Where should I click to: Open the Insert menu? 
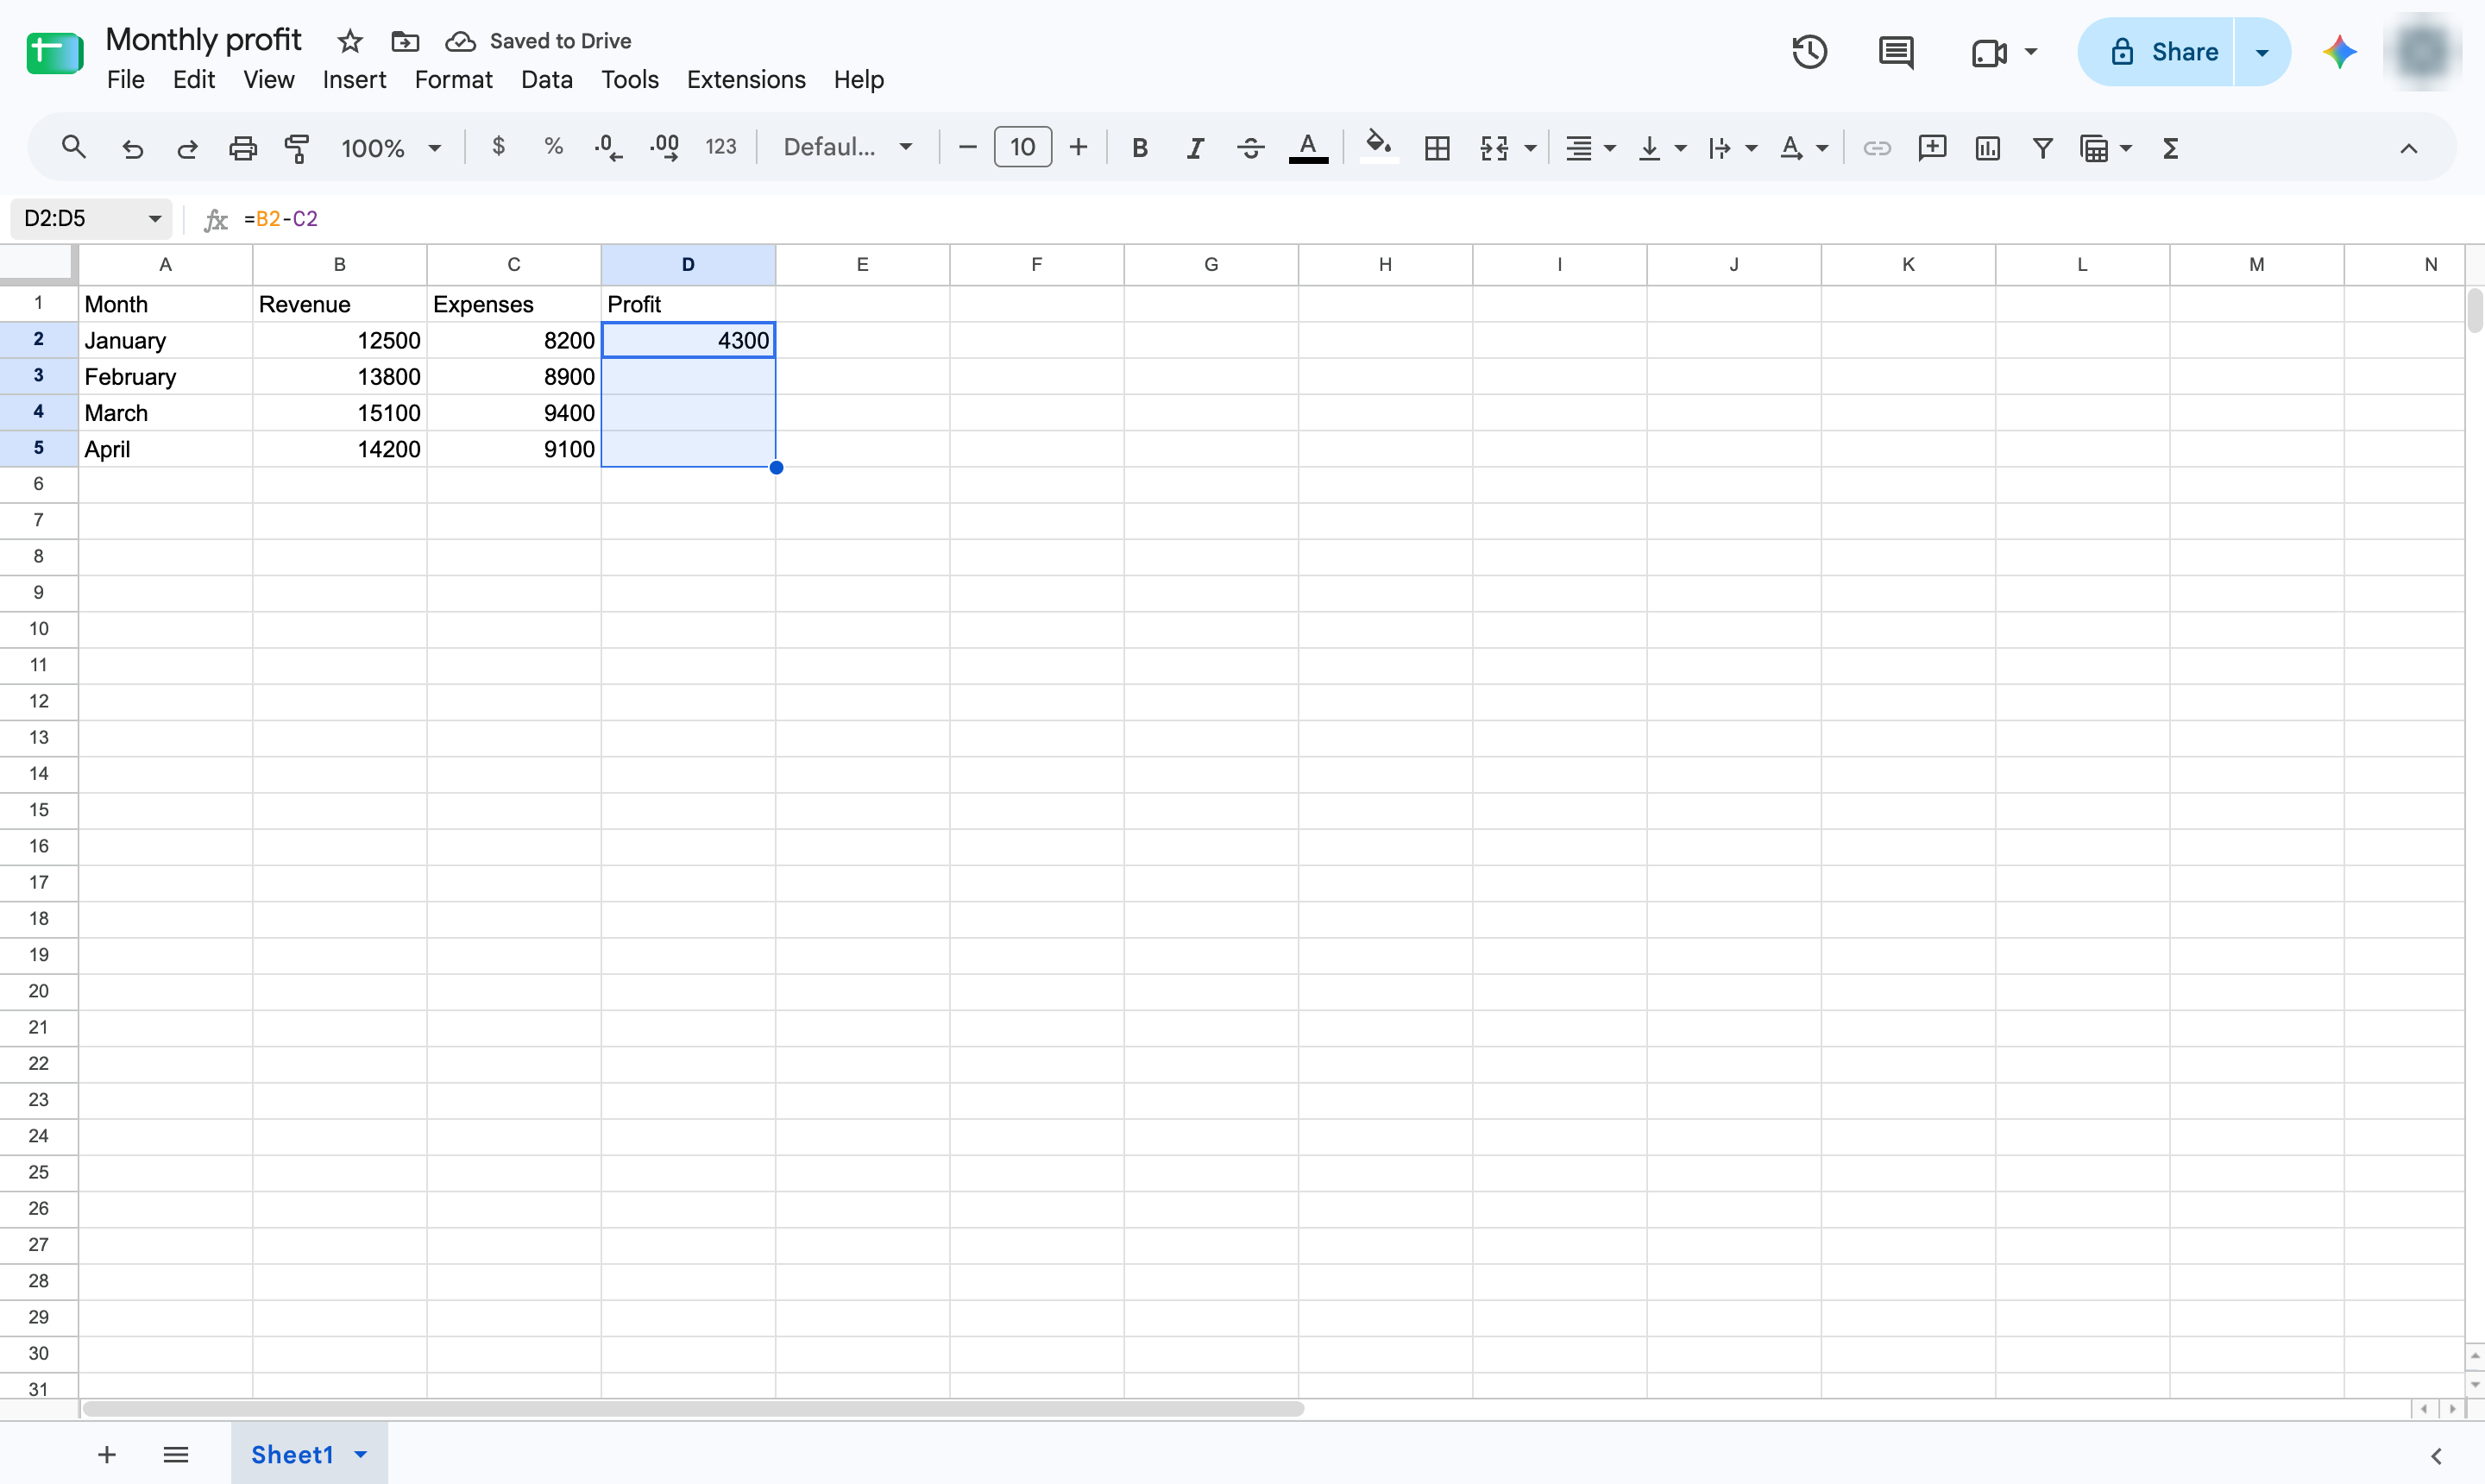(354, 79)
